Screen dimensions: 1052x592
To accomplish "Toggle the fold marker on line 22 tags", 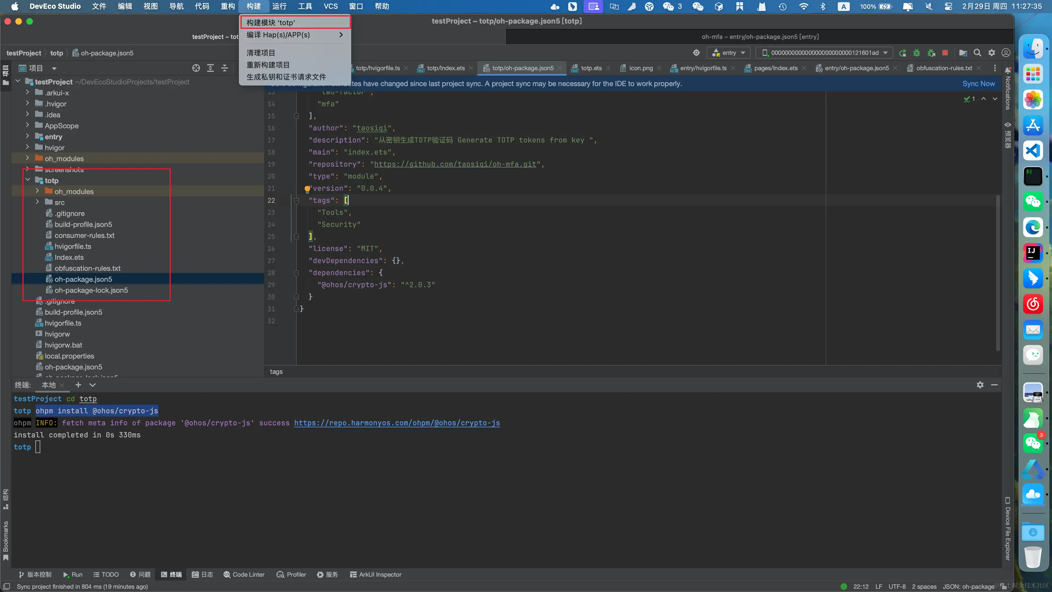I will 296,200.
